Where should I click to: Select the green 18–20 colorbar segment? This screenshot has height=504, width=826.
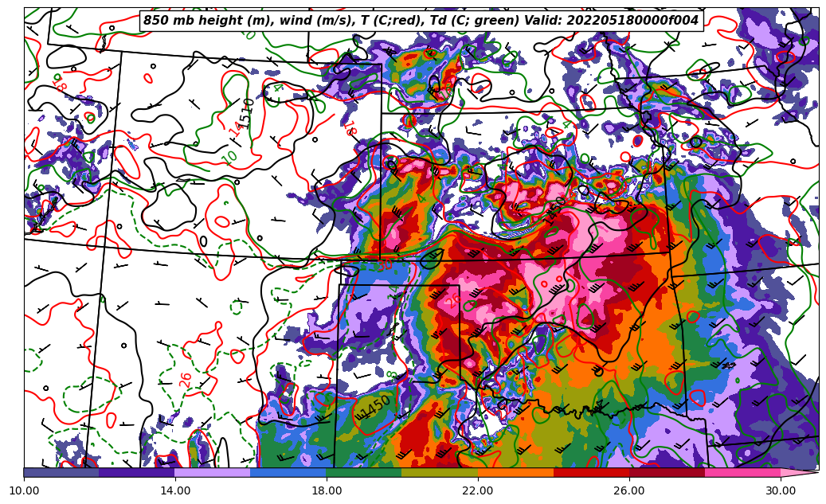click(364, 472)
